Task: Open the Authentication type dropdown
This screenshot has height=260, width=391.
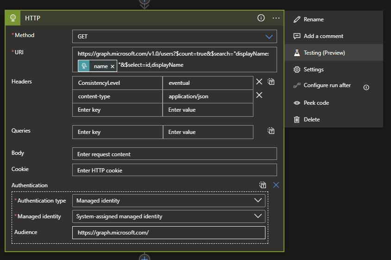Action: tap(169, 201)
